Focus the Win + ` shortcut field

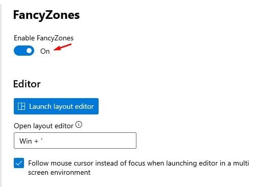click(x=75, y=141)
